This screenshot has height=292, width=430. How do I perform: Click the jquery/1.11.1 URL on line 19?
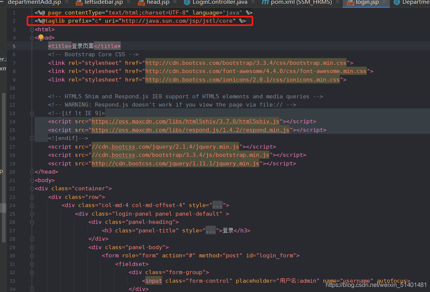click(x=175, y=164)
